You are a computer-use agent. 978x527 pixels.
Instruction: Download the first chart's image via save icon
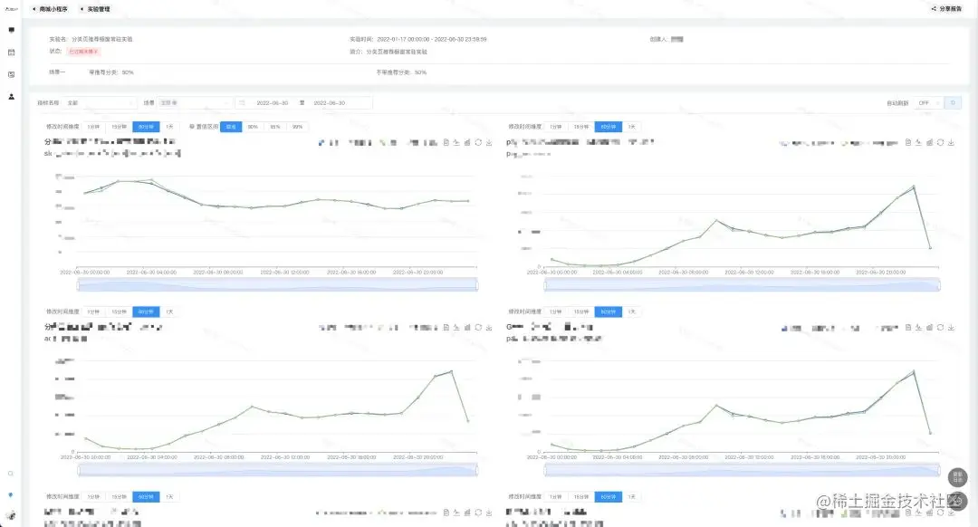(489, 142)
